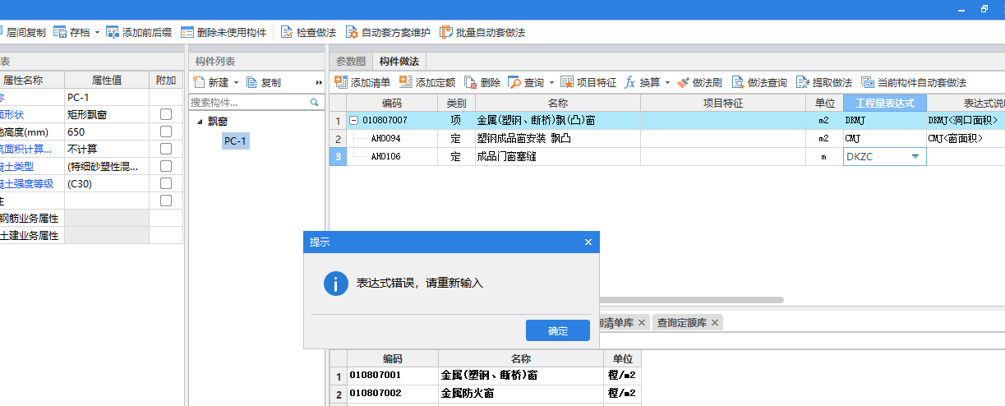Screen dimensions: 1005x406
Task: Open the 换算 dropdown arrow
Action: click(x=667, y=83)
